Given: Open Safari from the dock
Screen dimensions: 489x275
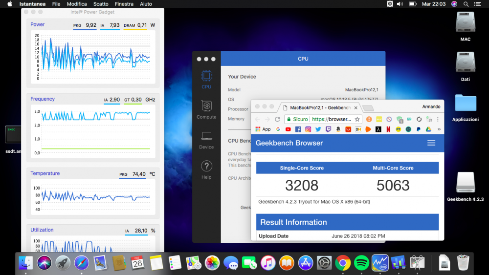Looking at the screenshot, I should pyautogui.click(x=81, y=263).
